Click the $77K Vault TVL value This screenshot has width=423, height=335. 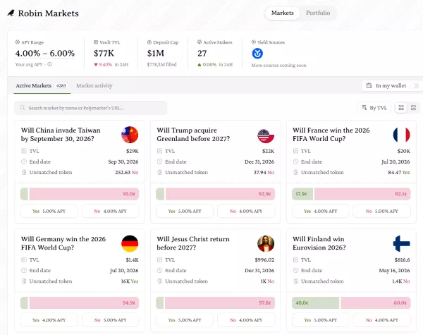click(x=104, y=53)
